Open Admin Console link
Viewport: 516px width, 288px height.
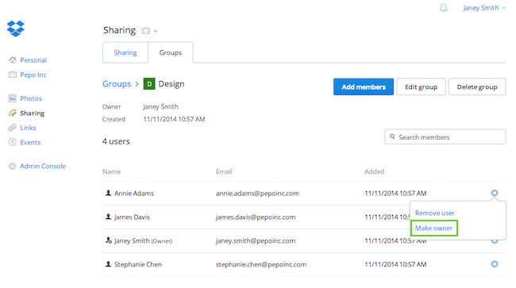pyautogui.click(x=43, y=166)
